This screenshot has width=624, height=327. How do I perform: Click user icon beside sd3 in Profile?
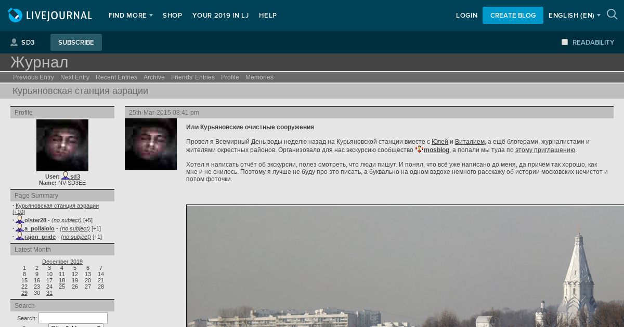tap(66, 176)
